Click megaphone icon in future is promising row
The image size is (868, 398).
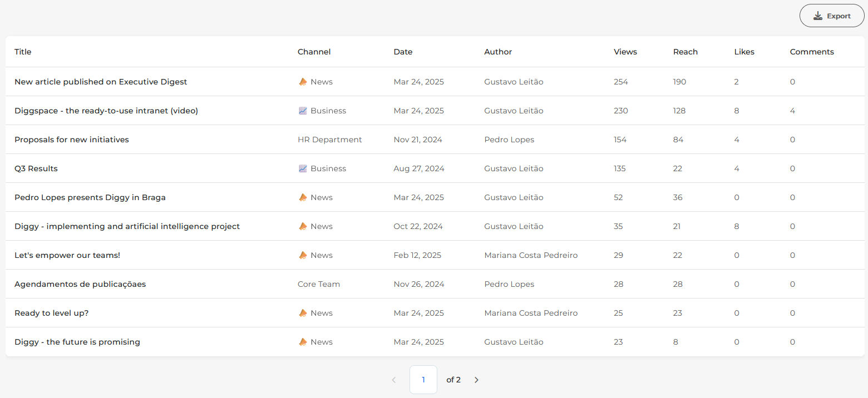click(x=303, y=342)
